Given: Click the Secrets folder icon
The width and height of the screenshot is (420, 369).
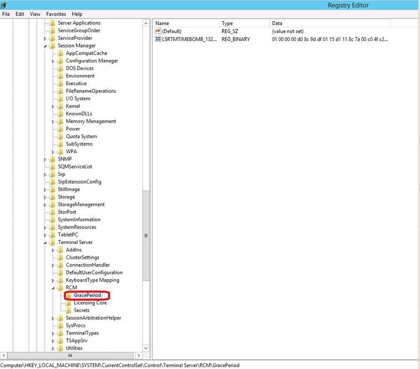Looking at the screenshot, I should [x=69, y=310].
